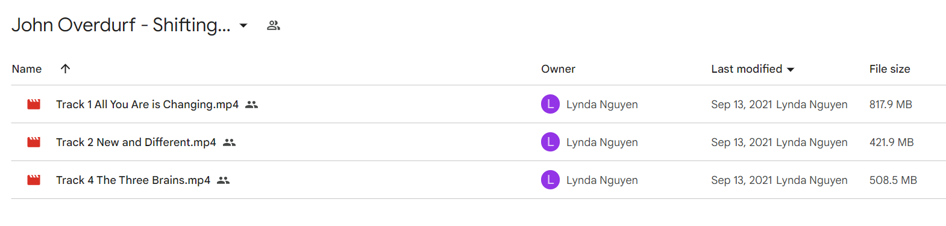Click the John Overdurf - Shifting folder title
Image resolution: width=946 pixels, height=226 pixels.
point(121,25)
